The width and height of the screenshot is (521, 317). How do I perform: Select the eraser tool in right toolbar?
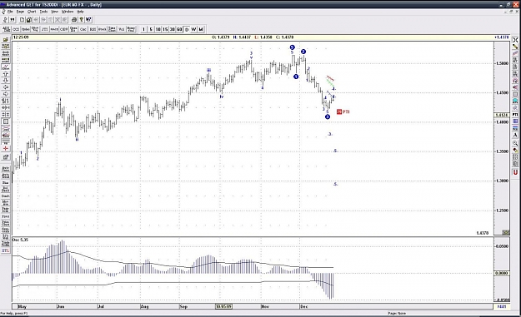515,108
